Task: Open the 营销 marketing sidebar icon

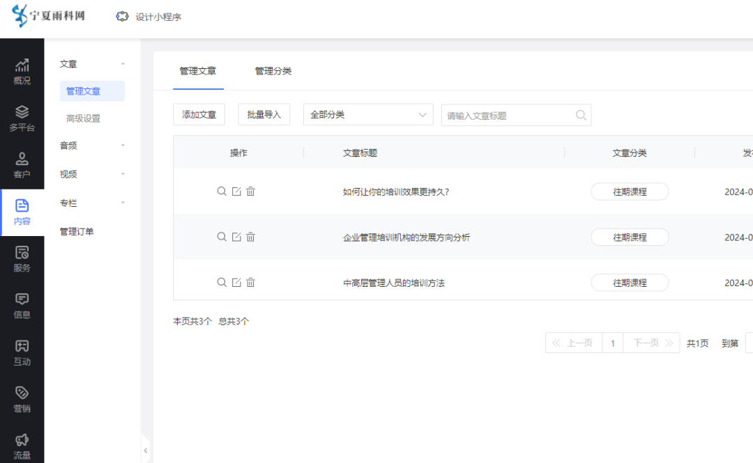Action: [x=22, y=400]
